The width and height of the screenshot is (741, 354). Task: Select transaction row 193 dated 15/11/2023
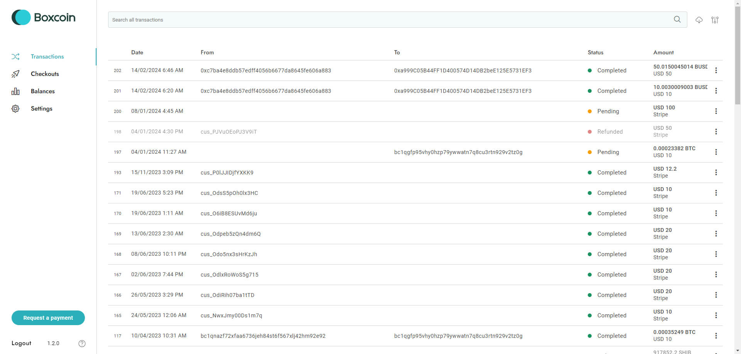347,173
